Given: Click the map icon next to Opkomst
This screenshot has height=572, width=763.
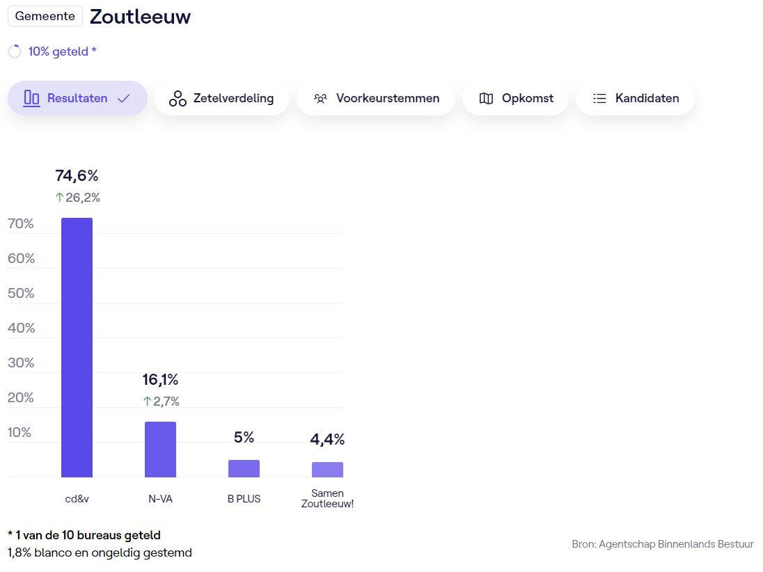Looking at the screenshot, I should click(x=486, y=98).
